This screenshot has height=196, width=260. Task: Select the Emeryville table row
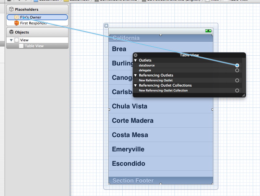coord(161,149)
